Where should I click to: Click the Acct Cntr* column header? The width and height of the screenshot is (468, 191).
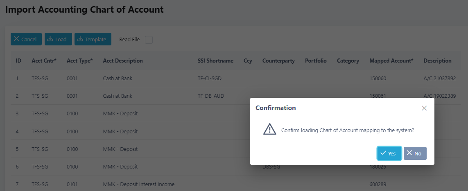click(44, 61)
